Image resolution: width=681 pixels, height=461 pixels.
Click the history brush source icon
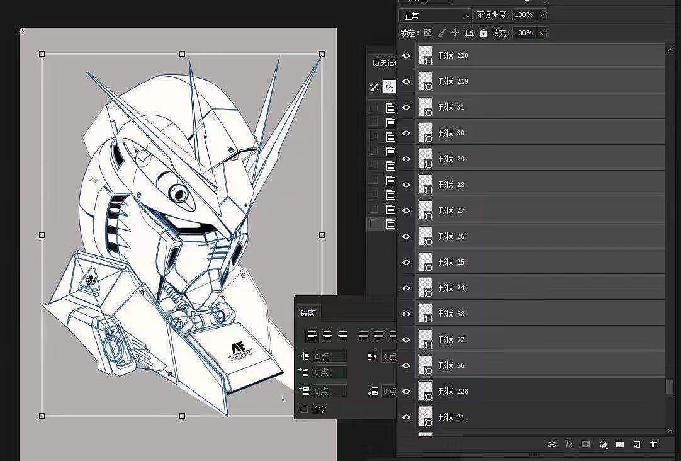[x=373, y=87]
